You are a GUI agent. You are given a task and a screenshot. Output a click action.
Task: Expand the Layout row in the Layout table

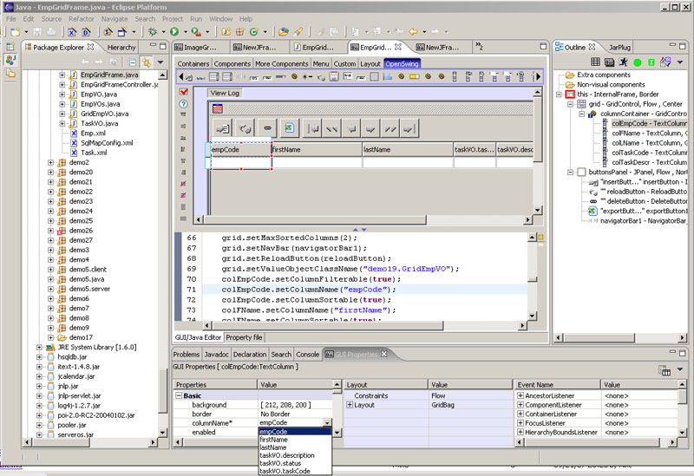pos(350,405)
